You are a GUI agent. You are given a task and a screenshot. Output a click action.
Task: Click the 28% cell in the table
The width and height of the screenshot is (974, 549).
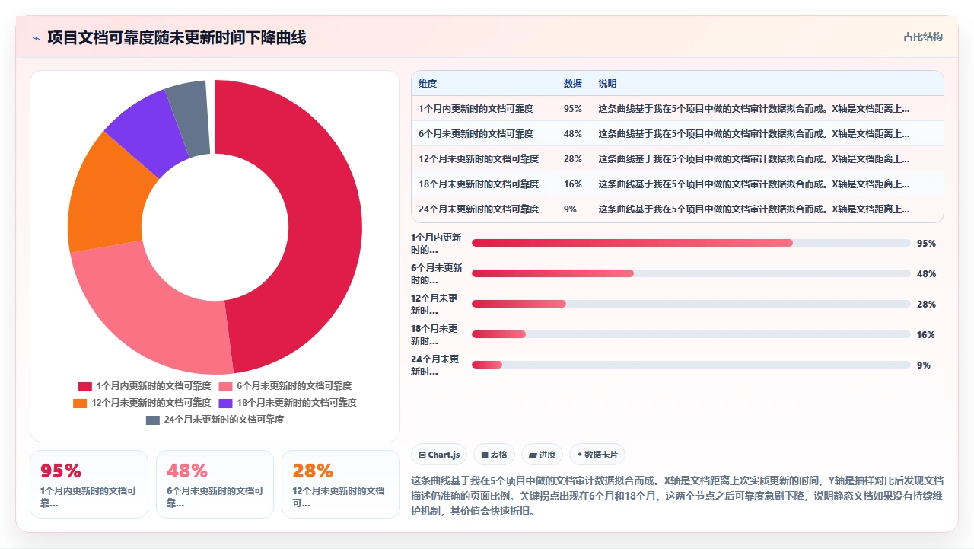tap(573, 159)
